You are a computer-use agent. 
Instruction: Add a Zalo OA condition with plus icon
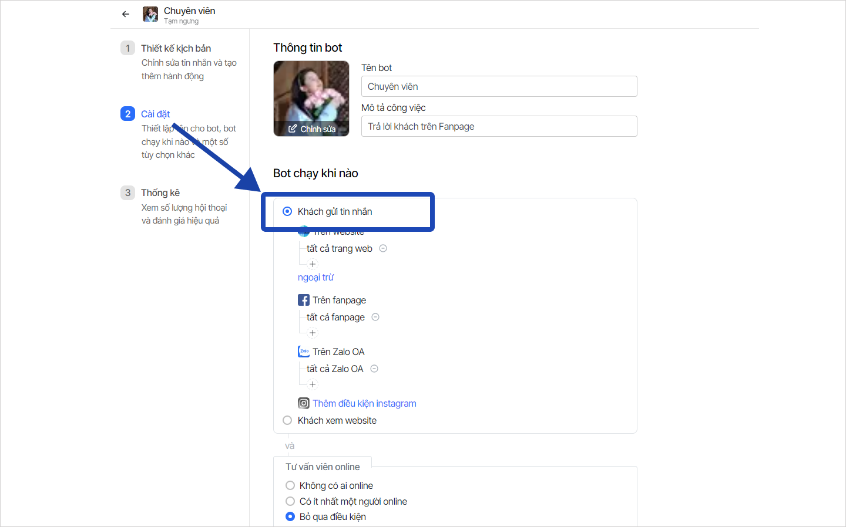(x=313, y=384)
